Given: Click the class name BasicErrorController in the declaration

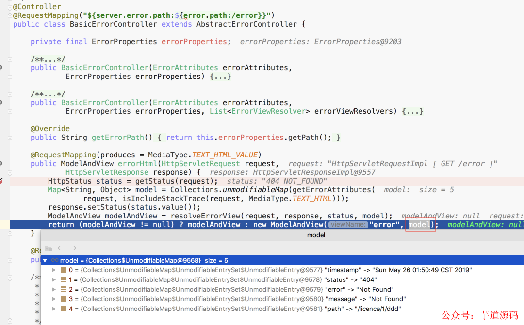Looking at the screenshot, I should pyautogui.click(x=113, y=24).
